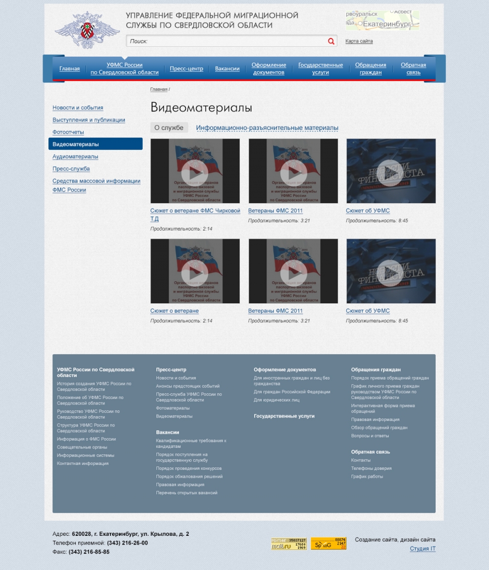
Task: Open Выступления и публикации sidebar link
Action: (89, 120)
